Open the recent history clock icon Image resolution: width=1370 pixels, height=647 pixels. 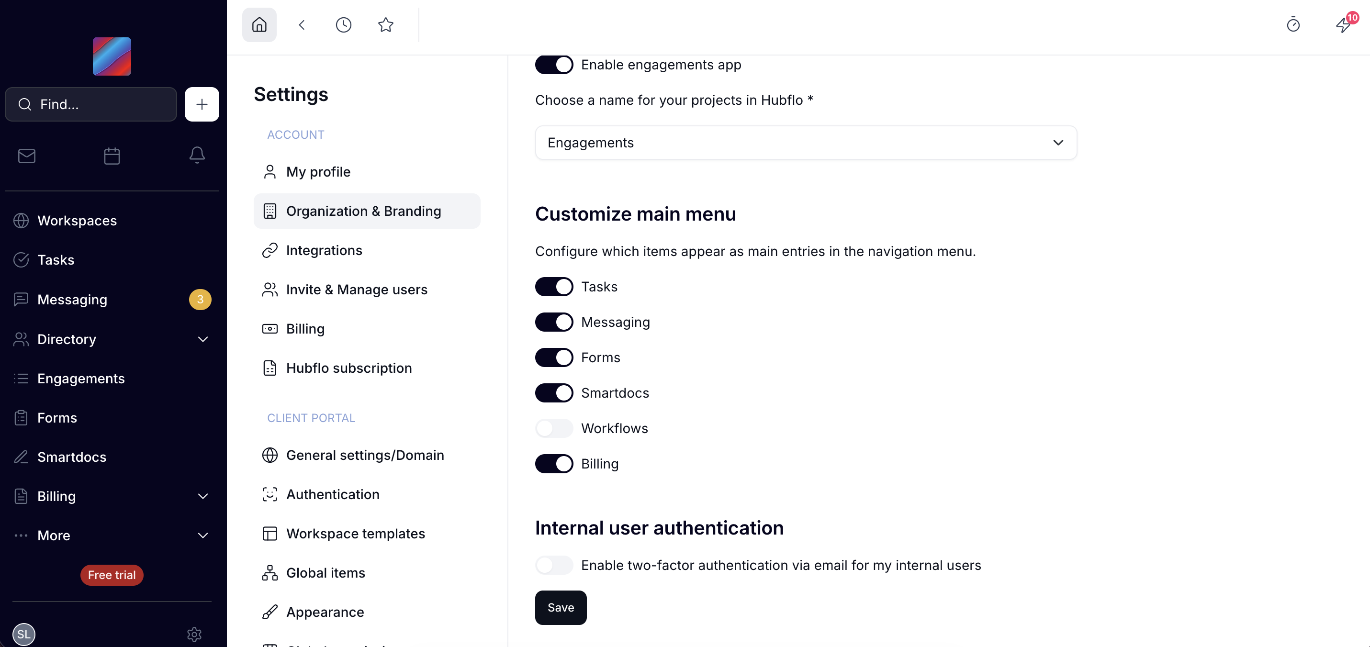pos(344,24)
